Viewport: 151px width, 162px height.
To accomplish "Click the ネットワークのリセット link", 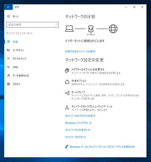I will tap(75, 137).
